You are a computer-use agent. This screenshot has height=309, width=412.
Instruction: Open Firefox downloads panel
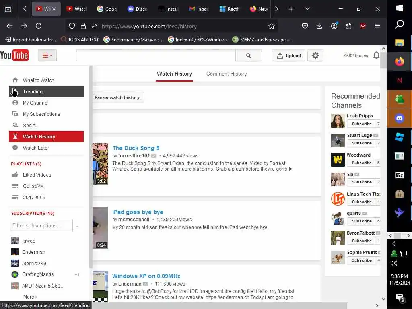tap(319, 26)
